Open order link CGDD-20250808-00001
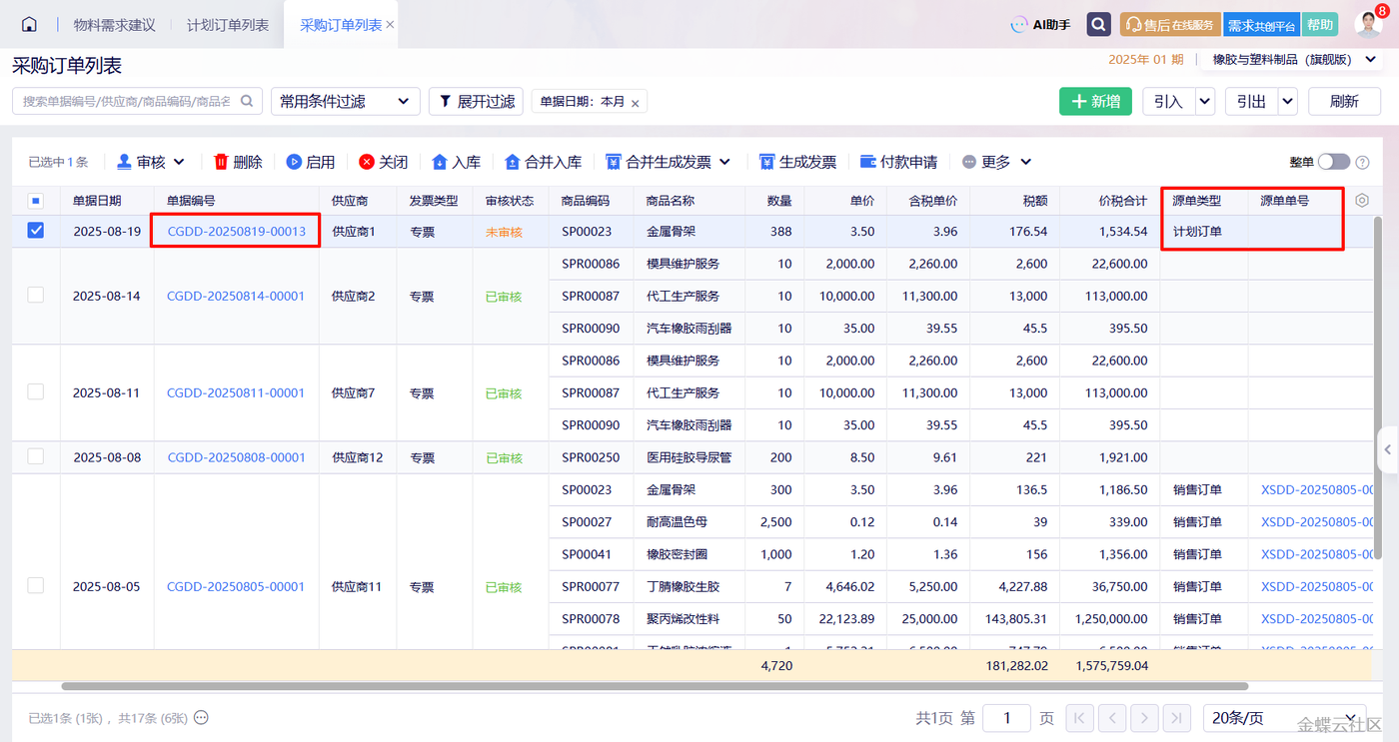Screen dimensions: 1399x742 click(x=236, y=457)
